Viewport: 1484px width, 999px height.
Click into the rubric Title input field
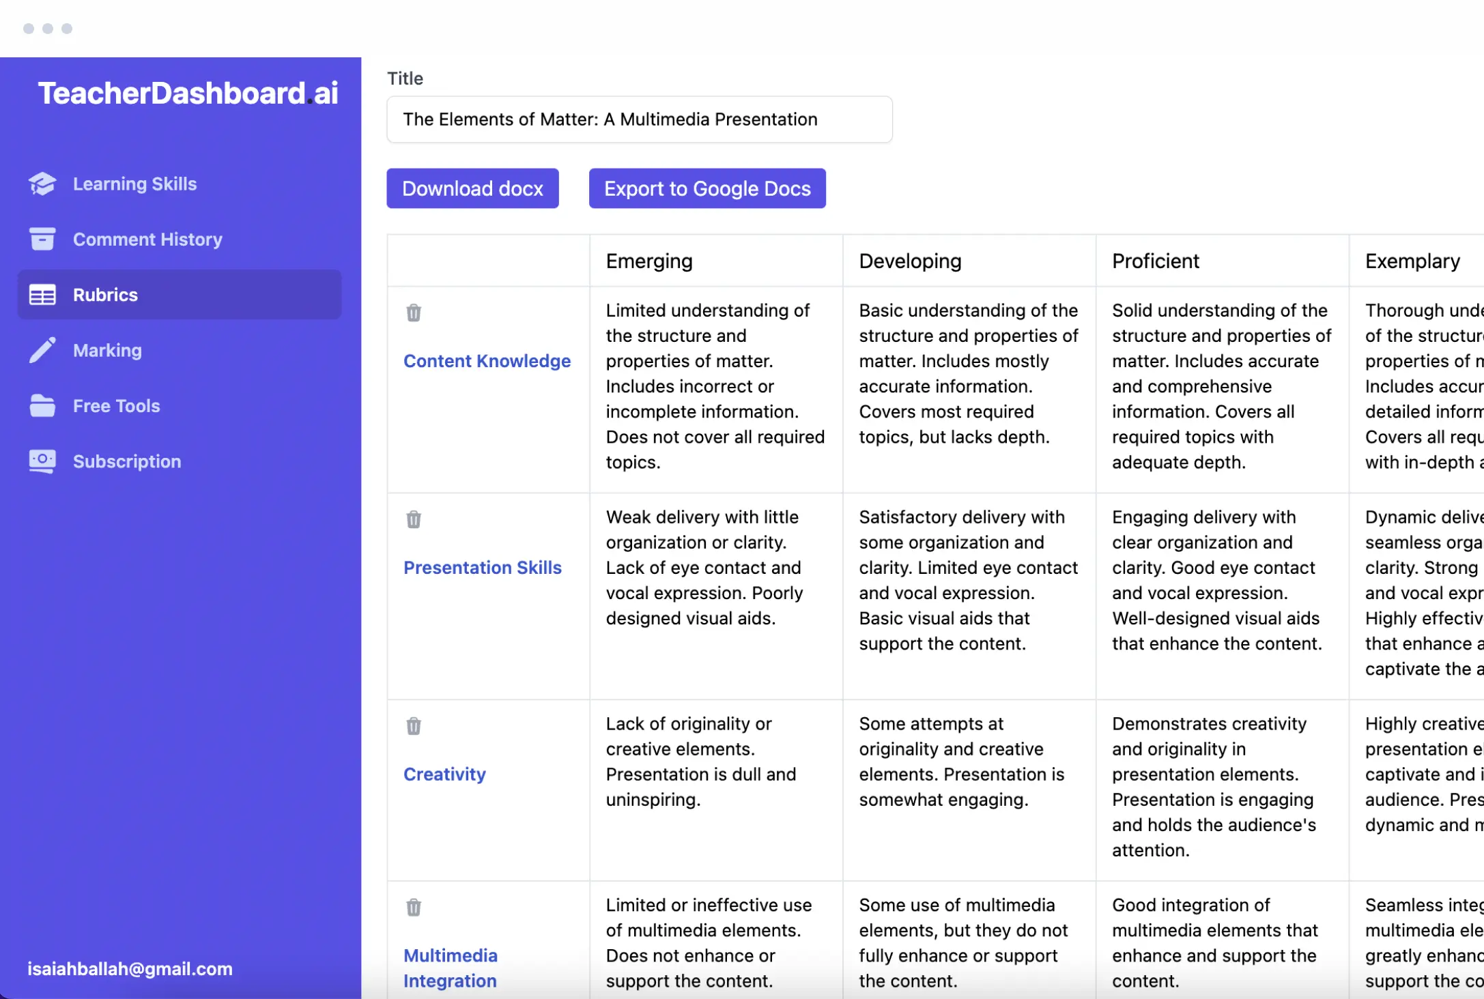click(x=639, y=119)
